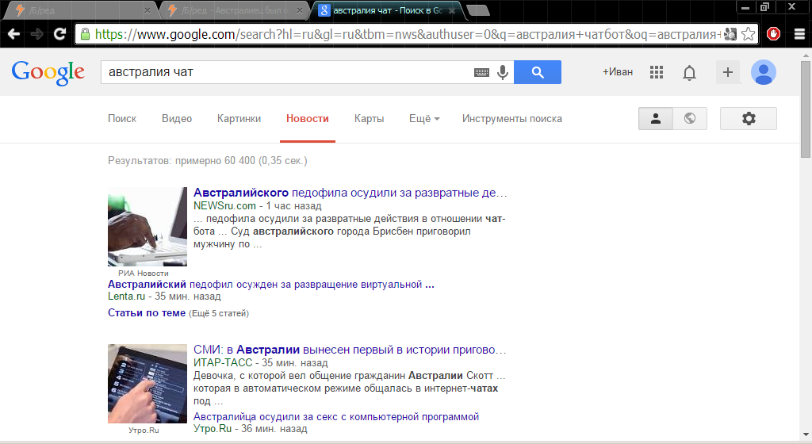Image resolution: width=812 pixels, height=444 pixels.
Task: Toggle global results globe icon
Action: pos(690,118)
